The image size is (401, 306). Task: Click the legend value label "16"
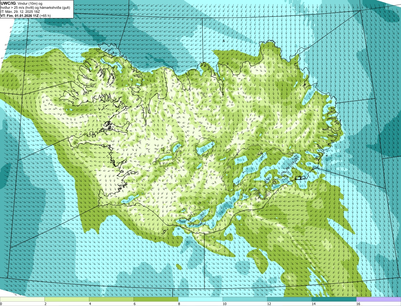(358, 304)
